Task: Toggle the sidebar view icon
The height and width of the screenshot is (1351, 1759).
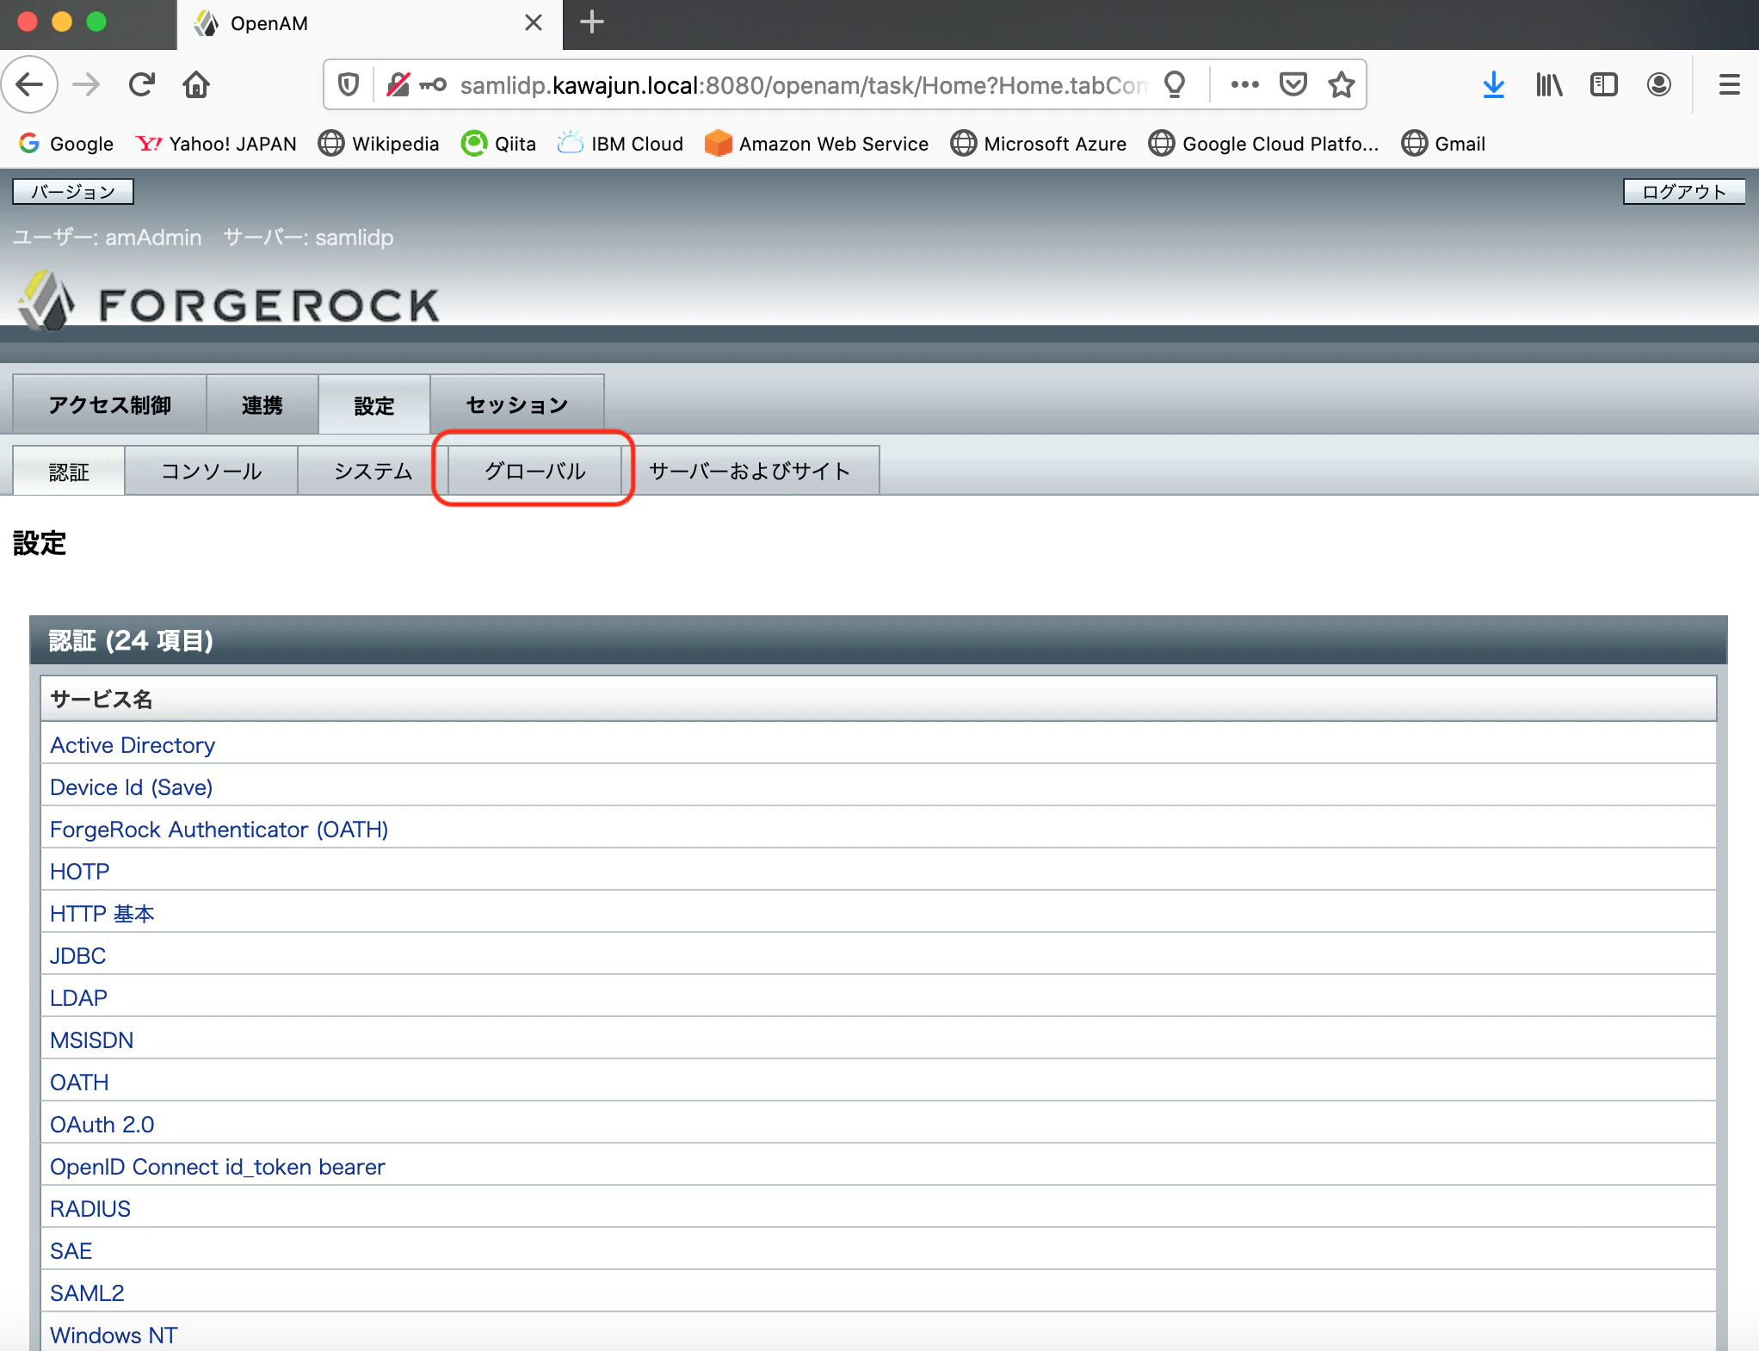Action: coord(1604,84)
